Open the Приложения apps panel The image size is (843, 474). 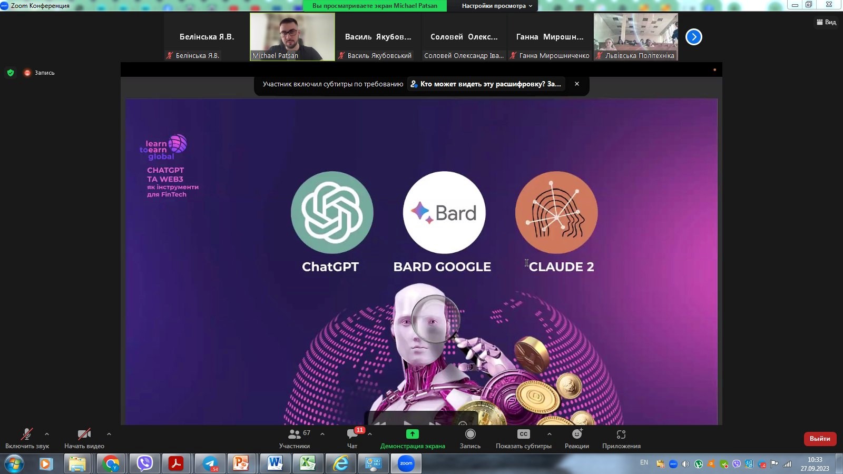tap(621, 438)
